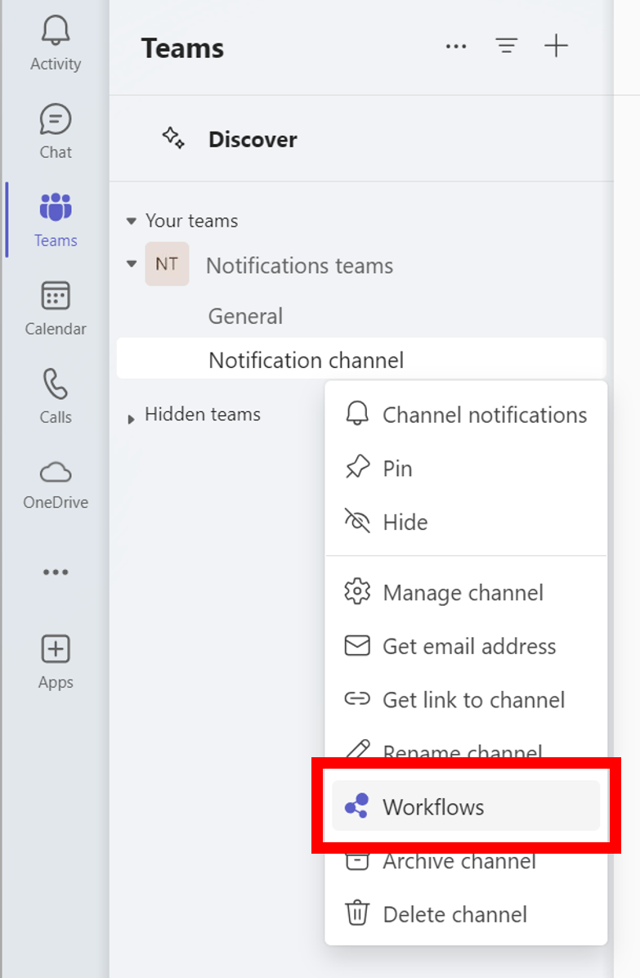This screenshot has height=978, width=640.
Task: Open the Calendar view
Action: click(x=56, y=309)
